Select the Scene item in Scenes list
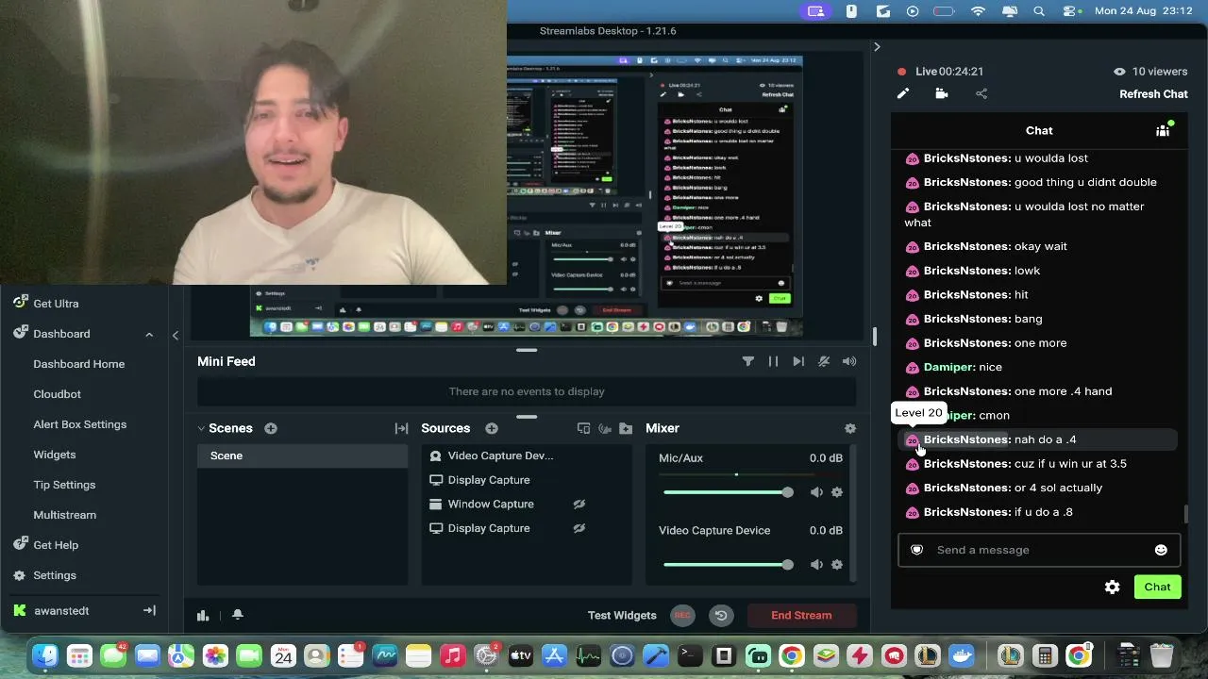Image resolution: width=1208 pixels, height=679 pixels. coord(302,455)
